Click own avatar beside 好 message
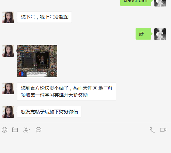The width and height of the screenshot is (171, 153). tap(160, 34)
